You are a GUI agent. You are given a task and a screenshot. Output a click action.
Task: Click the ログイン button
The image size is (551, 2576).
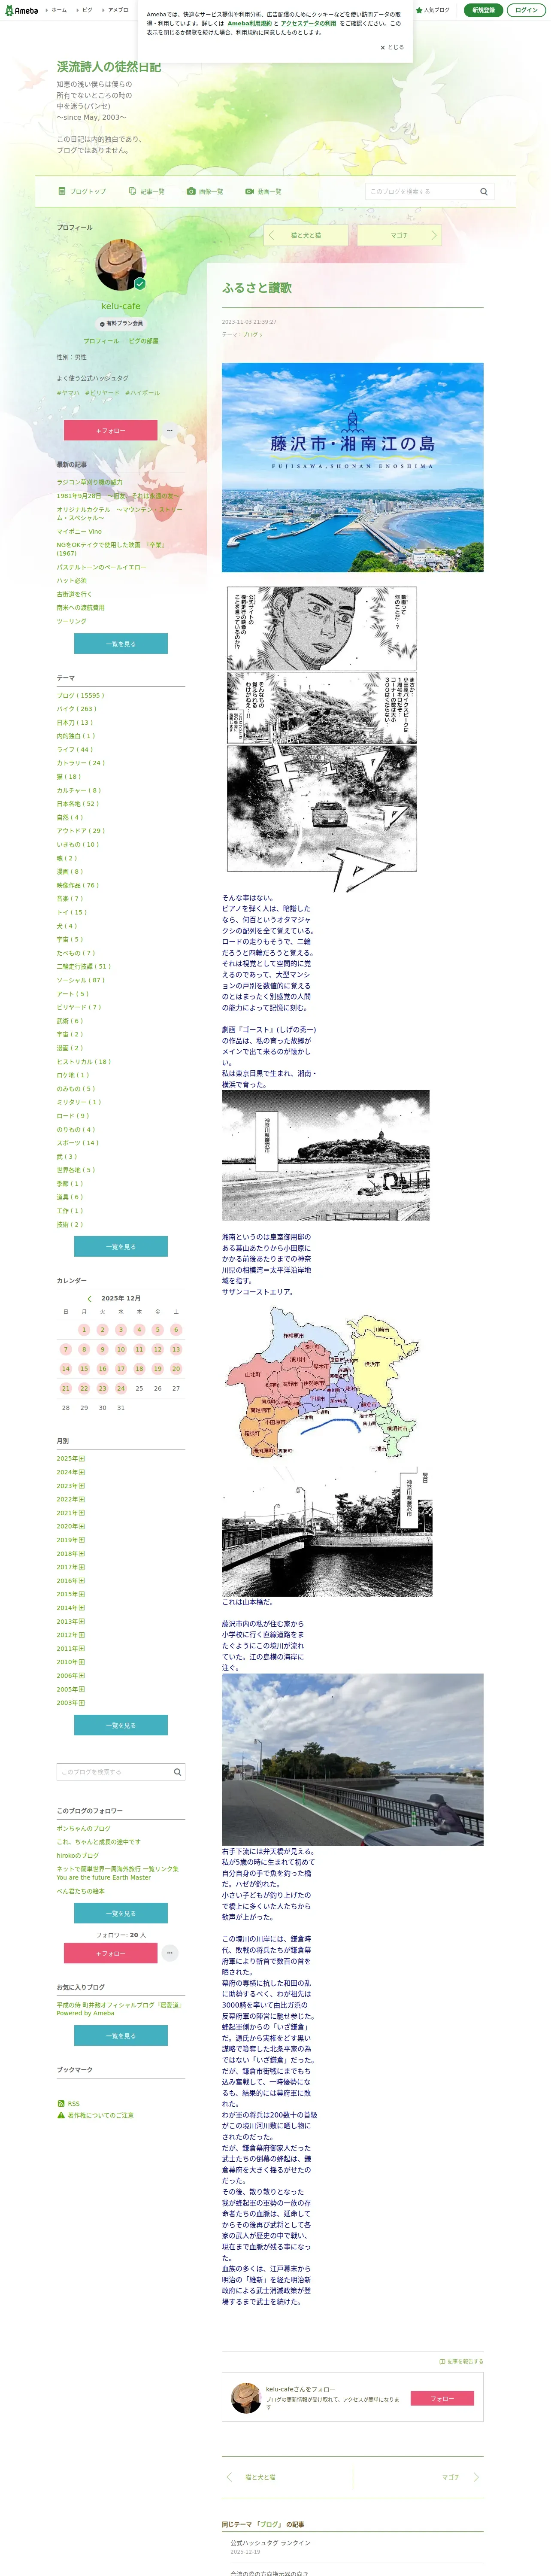(526, 10)
